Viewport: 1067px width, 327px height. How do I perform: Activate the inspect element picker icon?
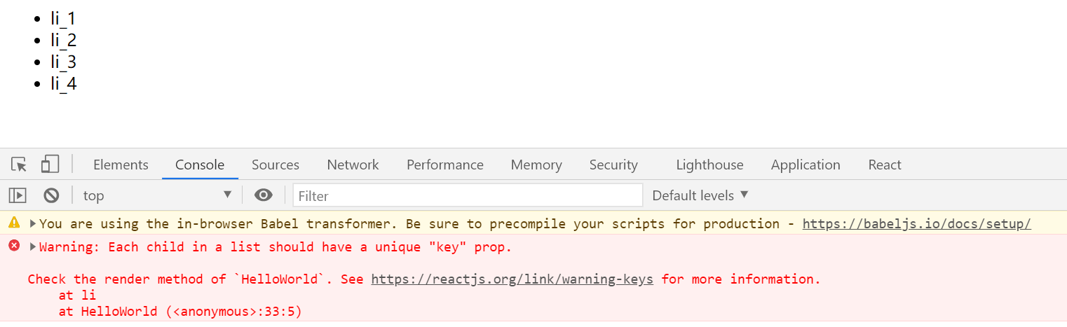click(19, 165)
